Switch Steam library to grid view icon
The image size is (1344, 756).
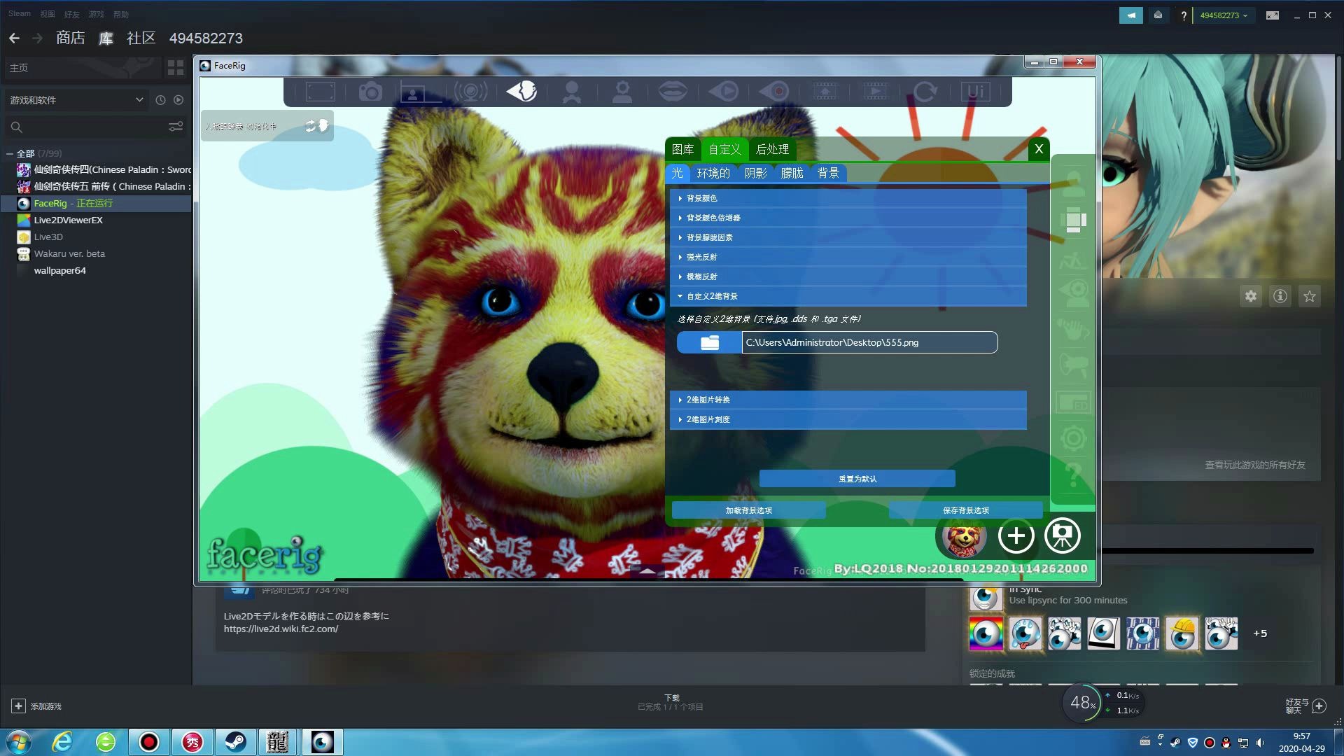175,68
